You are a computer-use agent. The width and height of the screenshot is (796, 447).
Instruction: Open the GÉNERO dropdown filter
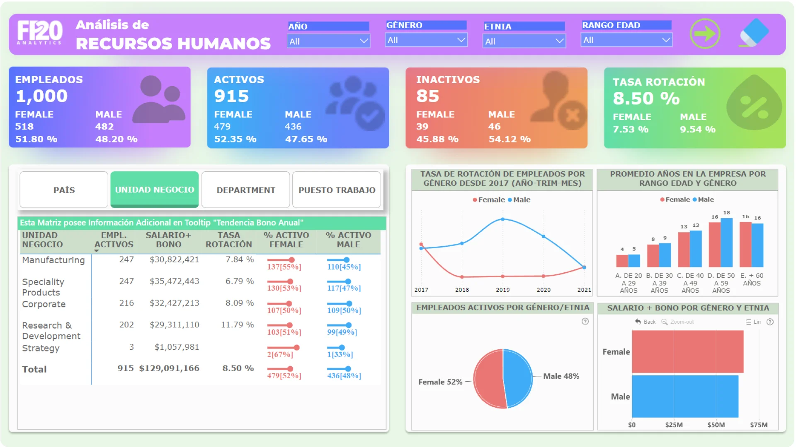click(x=426, y=40)
